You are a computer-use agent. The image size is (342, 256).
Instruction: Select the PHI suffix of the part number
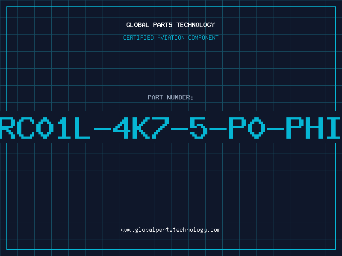pos(313,128)
